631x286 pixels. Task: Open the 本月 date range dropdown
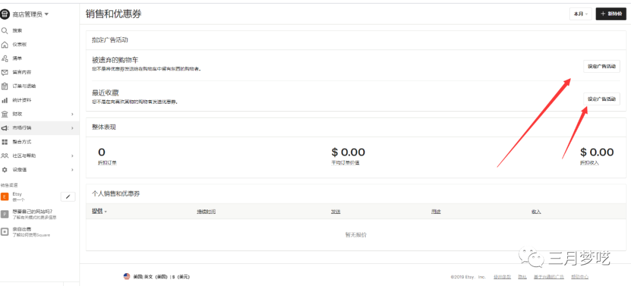tap(580, 14)
